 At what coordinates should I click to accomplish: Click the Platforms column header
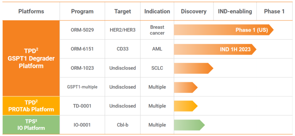tap(31, 12)
